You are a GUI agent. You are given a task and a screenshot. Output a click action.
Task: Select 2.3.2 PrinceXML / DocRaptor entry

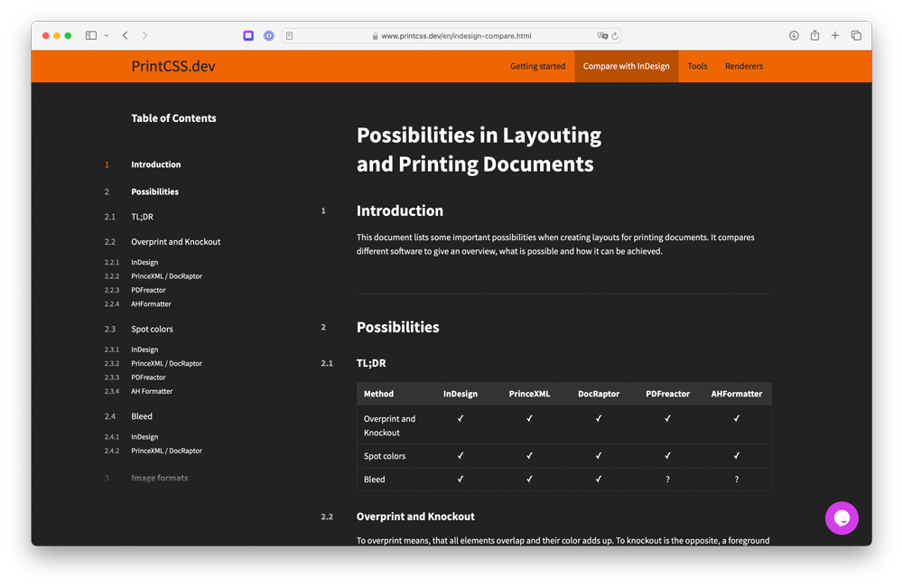[166, 364]
